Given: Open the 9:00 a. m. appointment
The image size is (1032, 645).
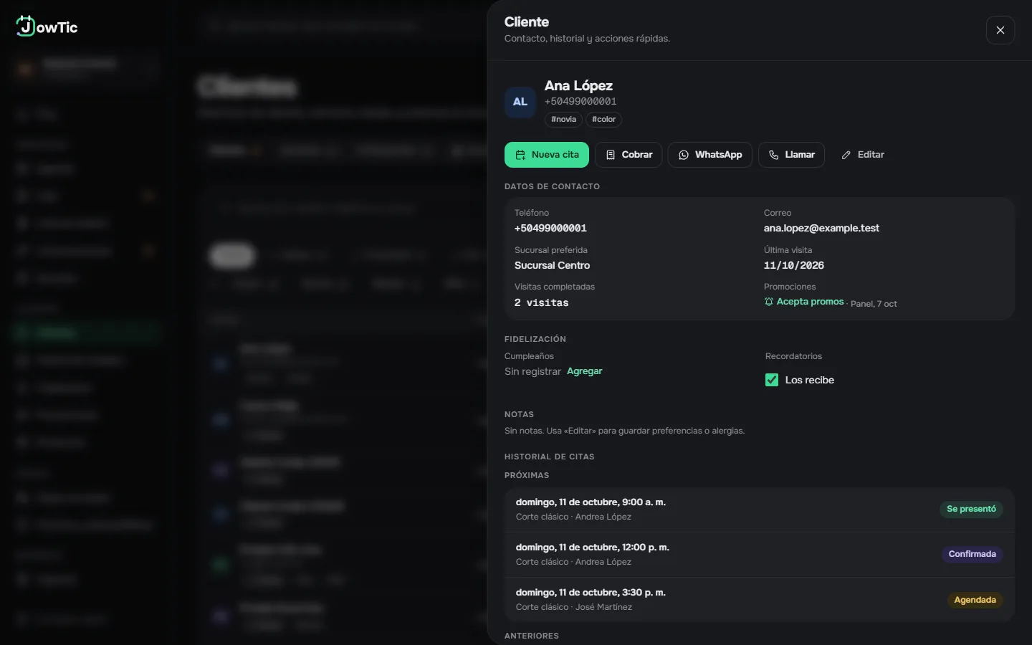Looking at the screenshot, I should (760, 510).
